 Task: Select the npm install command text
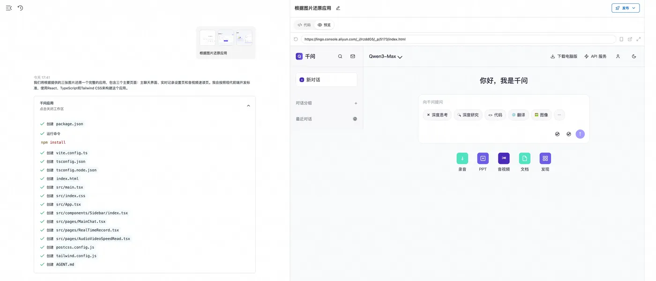point(53,142)
